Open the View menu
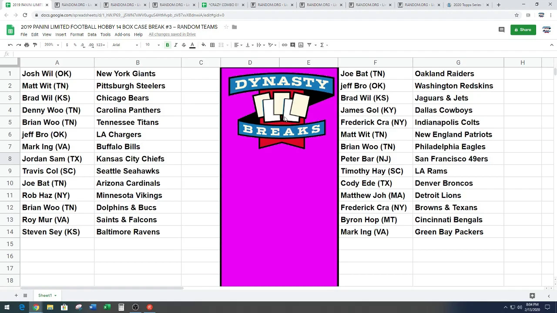The image size is (557, 313). pos(47,34)
